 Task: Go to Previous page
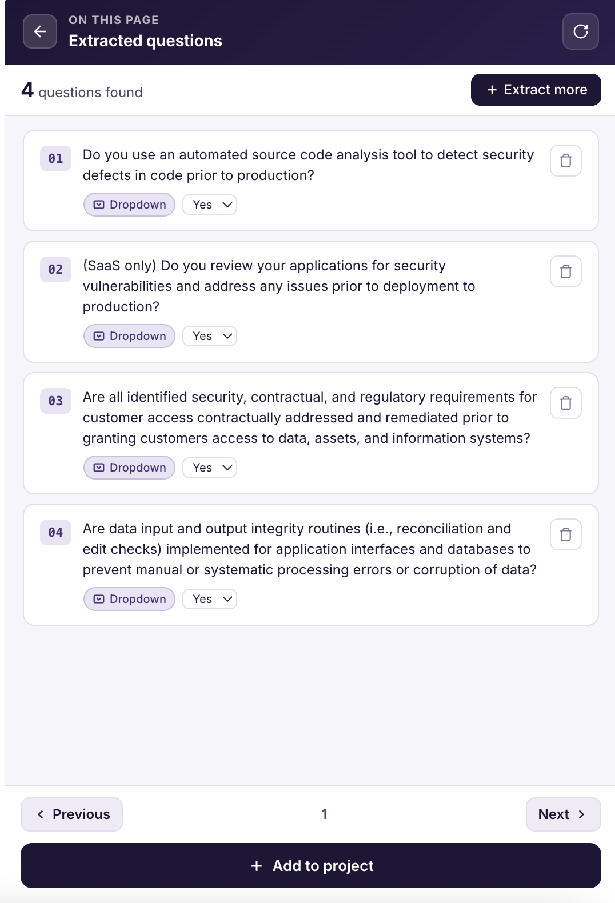pos(71,814)
